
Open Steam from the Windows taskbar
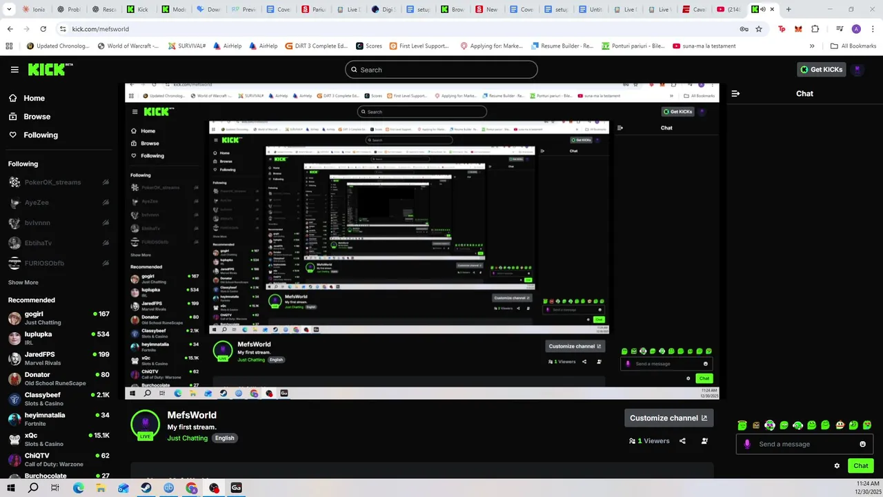click(x=146, y=488)
